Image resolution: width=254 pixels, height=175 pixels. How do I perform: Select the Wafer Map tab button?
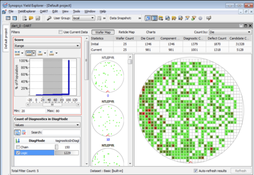pos(103,32)
